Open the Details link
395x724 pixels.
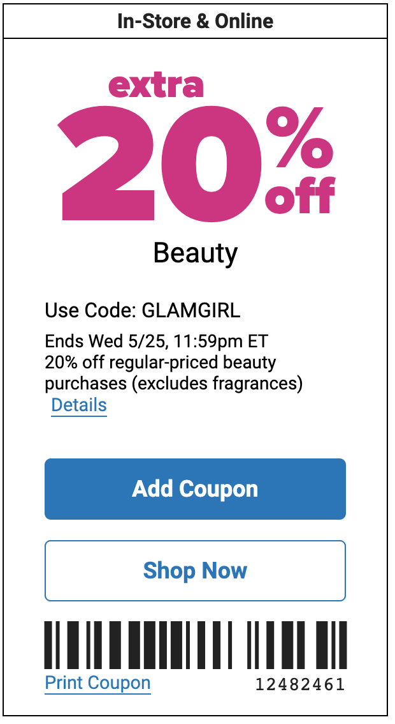coord(79,405)
